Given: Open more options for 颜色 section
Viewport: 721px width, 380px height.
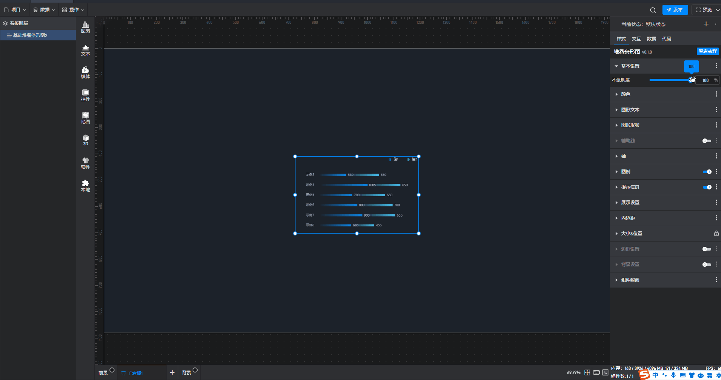Looking at the screenshot, I should (716, 94).
